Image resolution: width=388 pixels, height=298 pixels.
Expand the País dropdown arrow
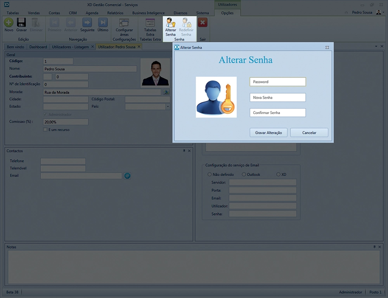point(168,106)
